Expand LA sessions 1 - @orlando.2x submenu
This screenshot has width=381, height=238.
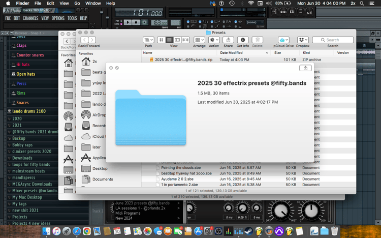click(x=178, y=208)
